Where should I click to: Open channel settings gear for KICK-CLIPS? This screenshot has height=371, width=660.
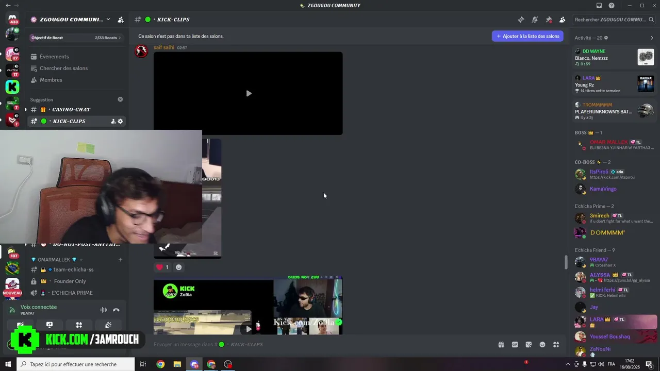click(x=121, y=121)
